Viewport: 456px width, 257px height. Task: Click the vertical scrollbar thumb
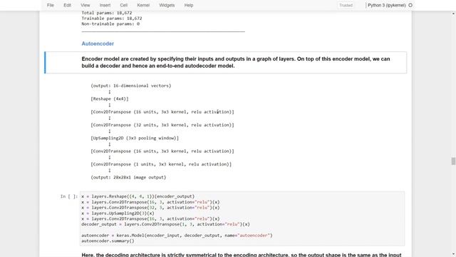tap(453, 161)
